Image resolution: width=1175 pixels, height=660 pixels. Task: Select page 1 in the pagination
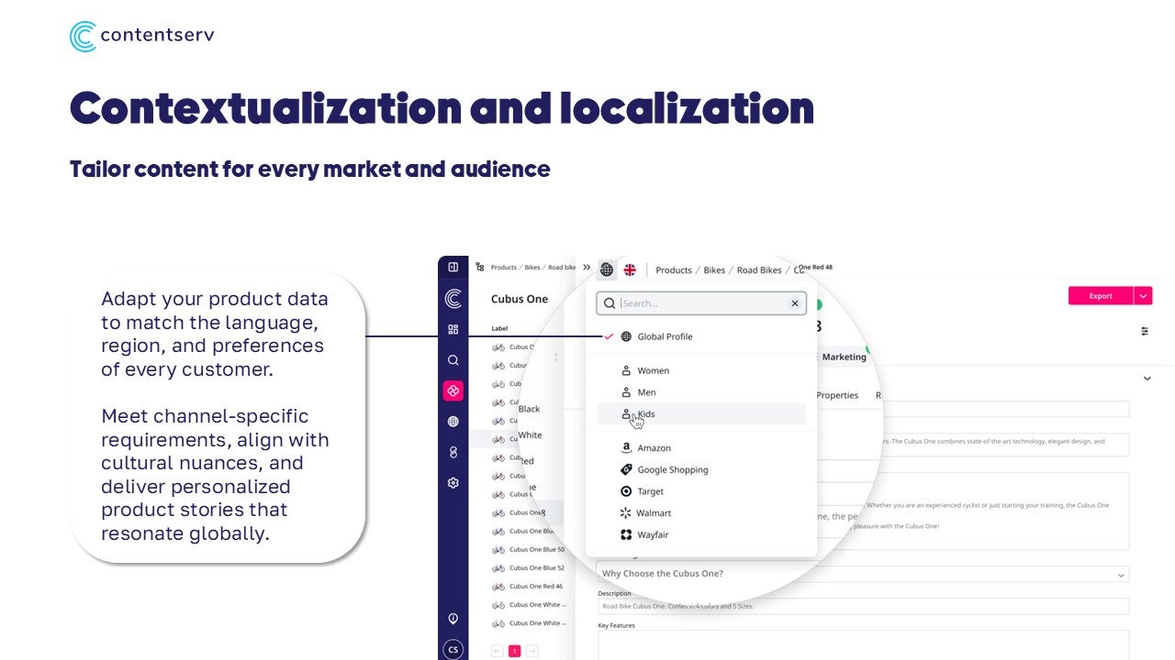point(514,651)
